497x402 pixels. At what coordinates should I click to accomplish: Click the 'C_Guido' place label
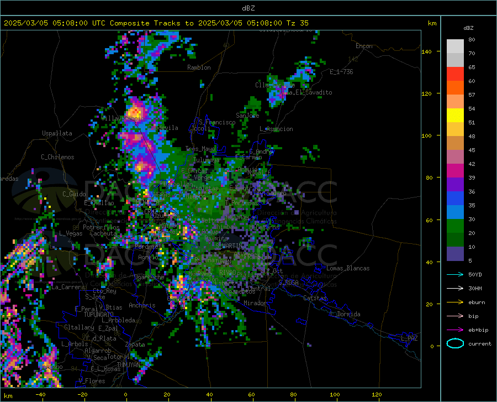[x=74, y=194]
